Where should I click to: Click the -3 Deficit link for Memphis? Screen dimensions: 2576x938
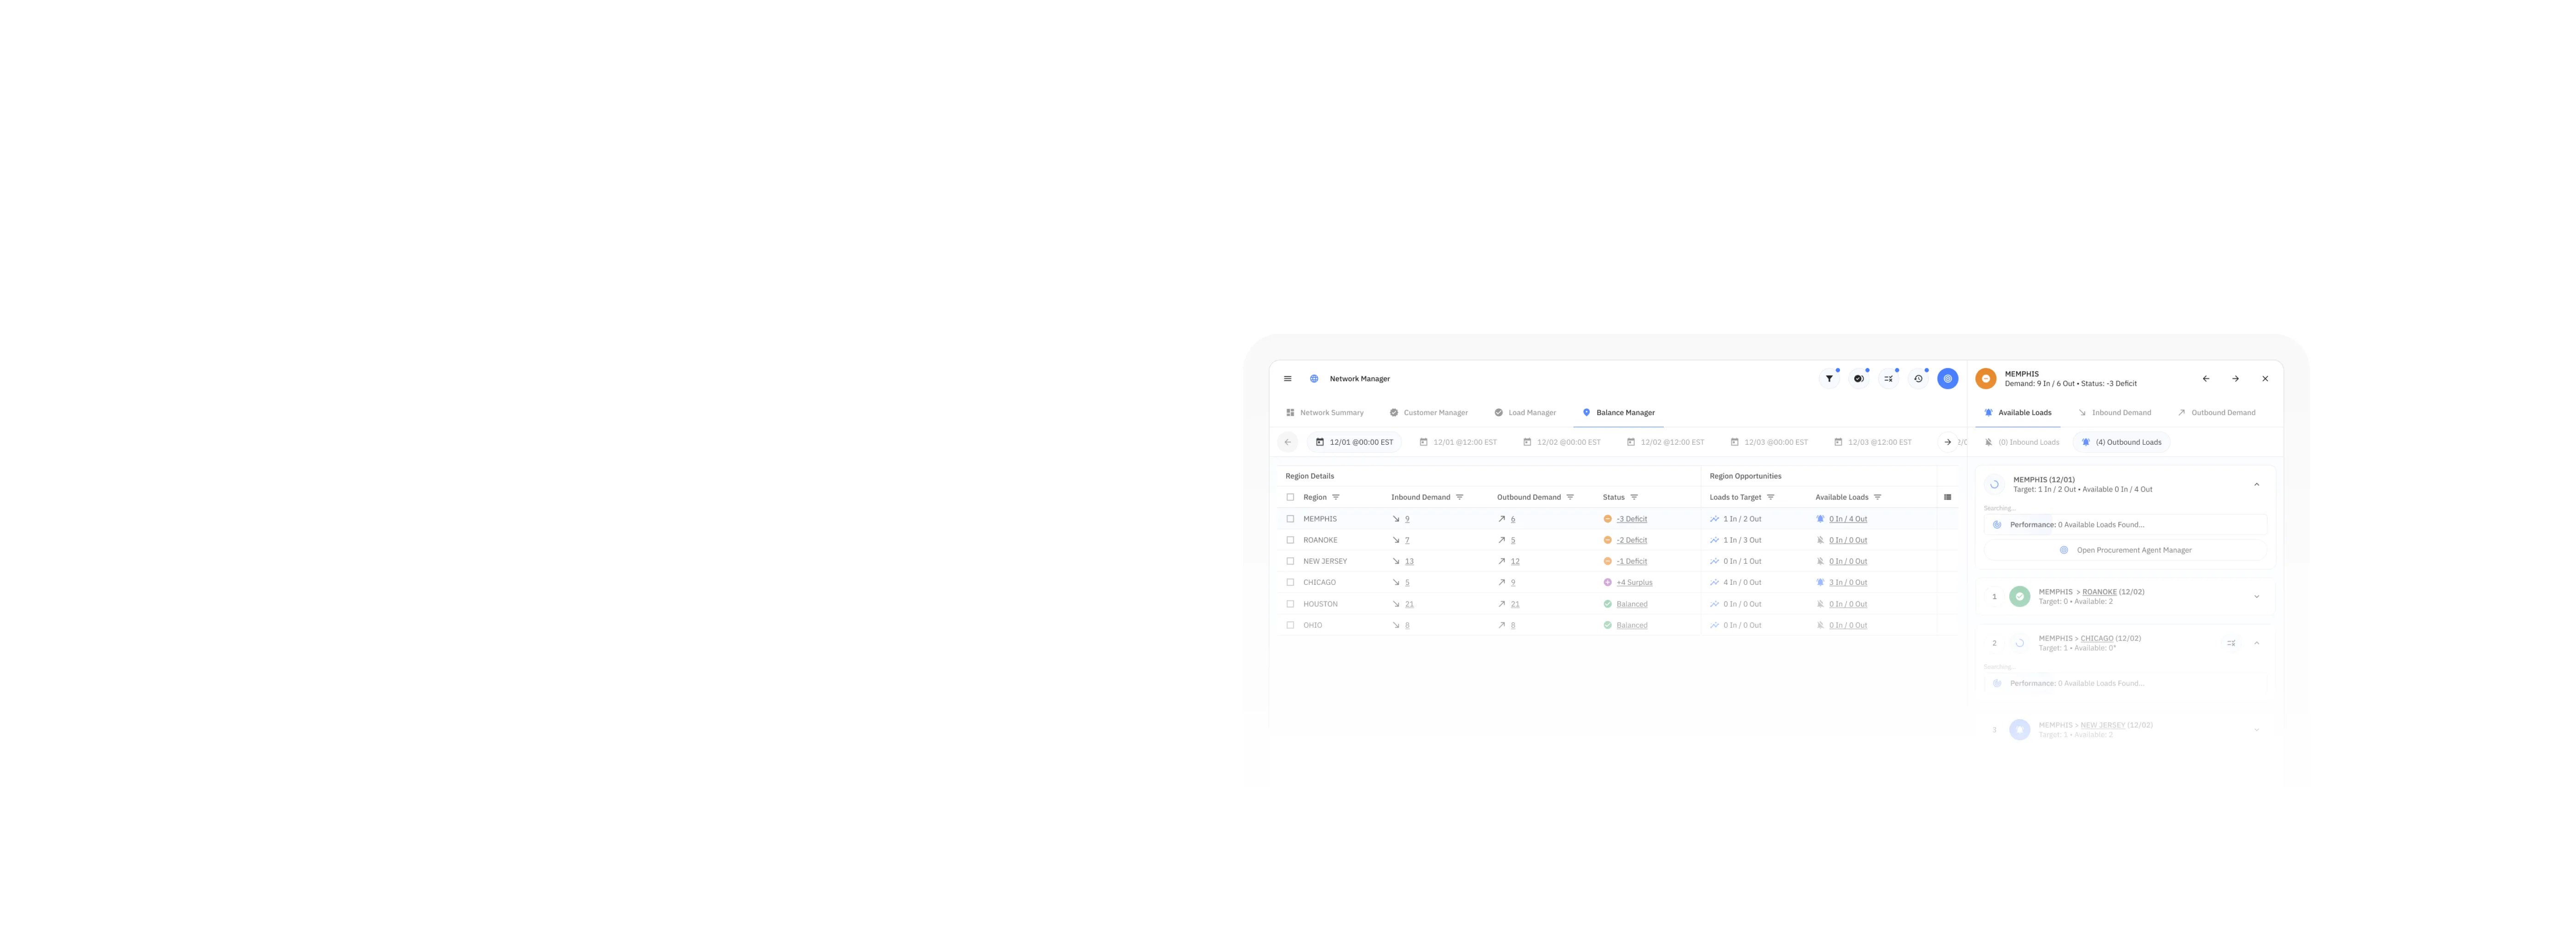[1632, 519]
